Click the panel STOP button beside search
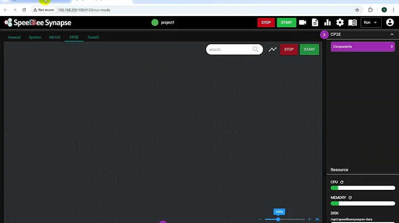 point(289,50)
